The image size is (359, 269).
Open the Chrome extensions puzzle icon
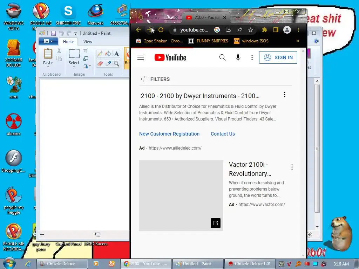265,30
